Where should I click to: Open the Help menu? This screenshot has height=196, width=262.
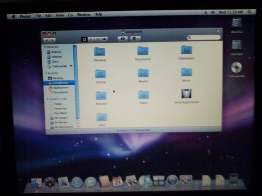[x=98, y=14]
